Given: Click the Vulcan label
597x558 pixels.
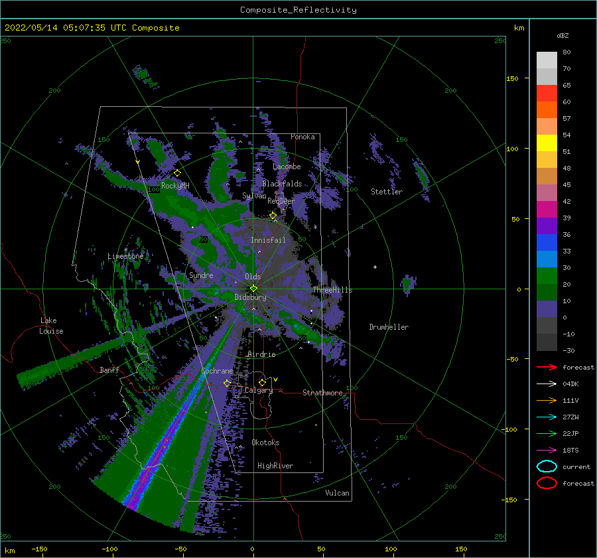Looking at the screenshot, I should [338, 493].
